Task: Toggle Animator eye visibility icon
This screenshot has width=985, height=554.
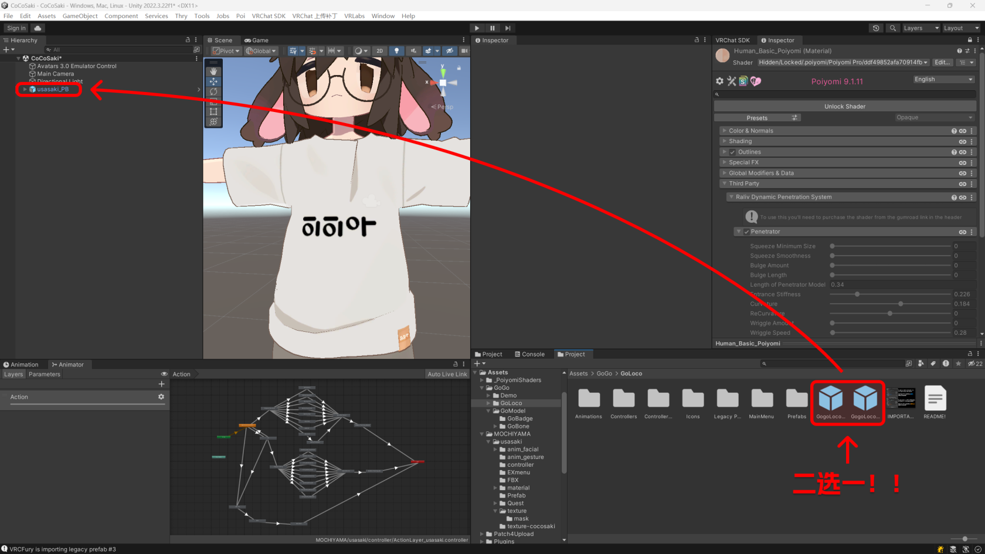Action: [x=164, y=374]
